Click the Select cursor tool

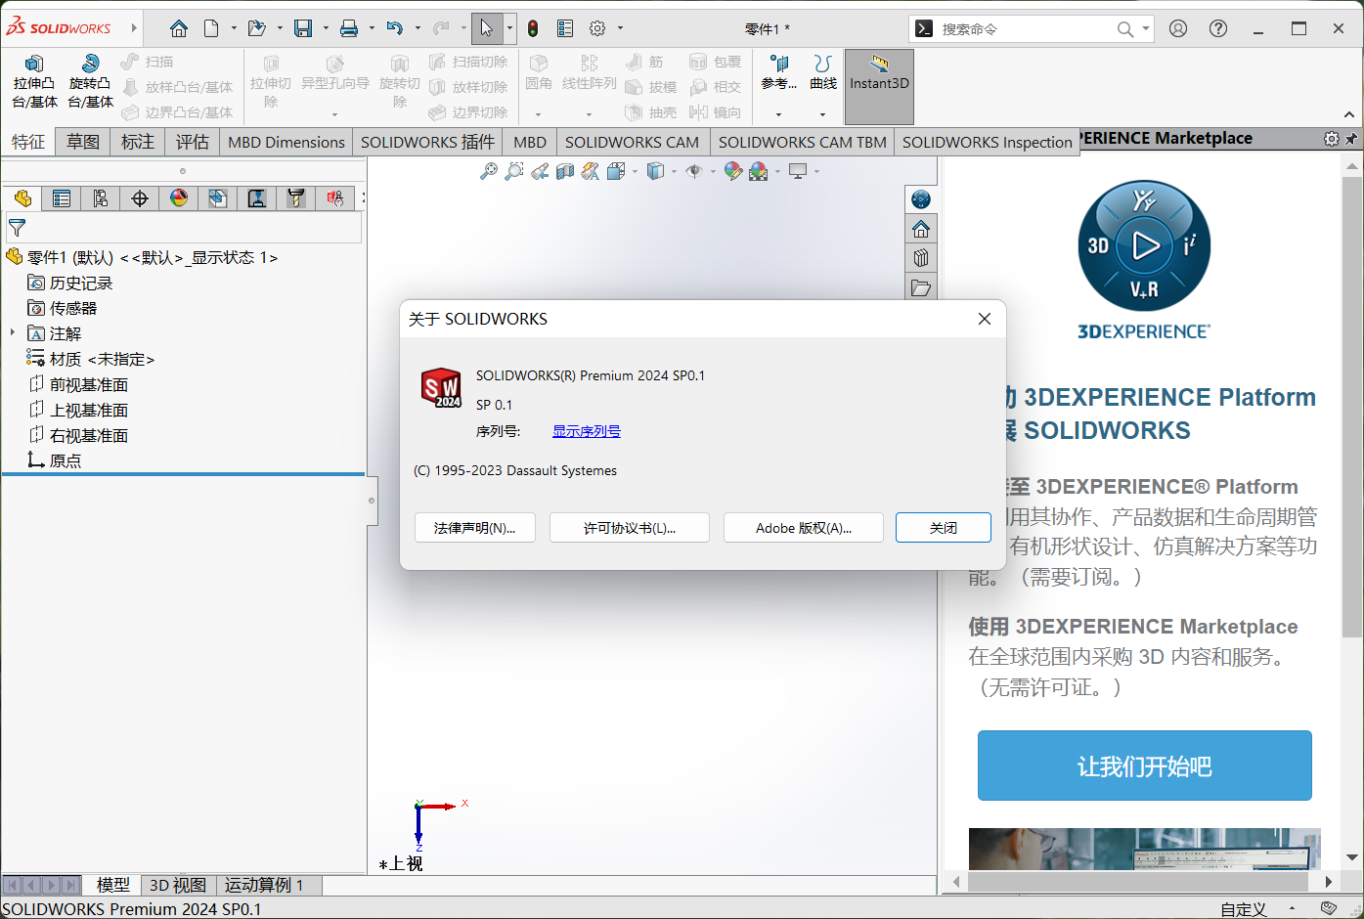487,28
